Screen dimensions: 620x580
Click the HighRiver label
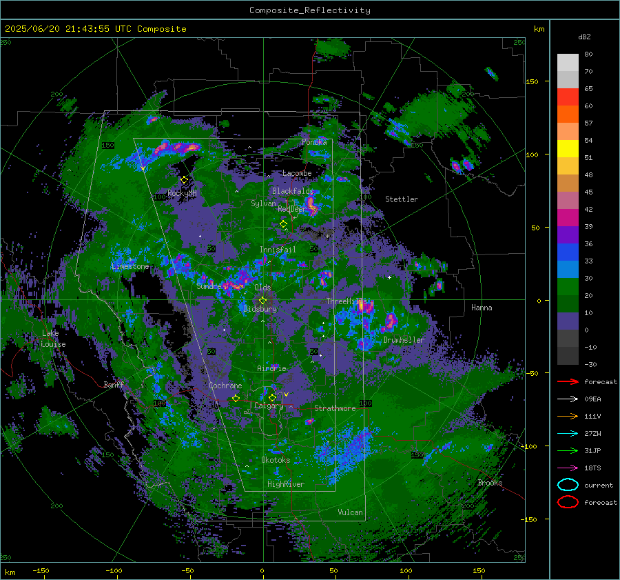coord(286,484)
